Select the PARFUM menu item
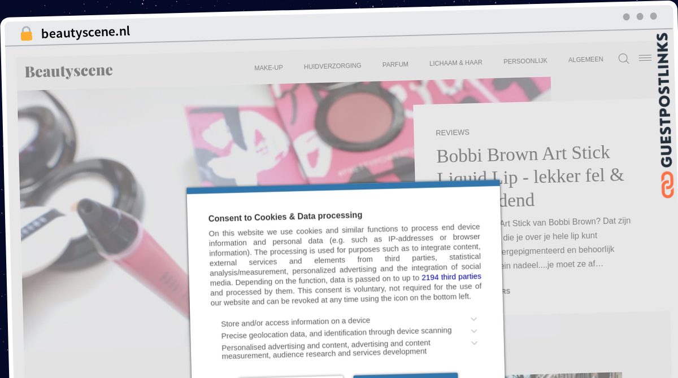This screenshot has width=678, height=378. pos(395,64)
